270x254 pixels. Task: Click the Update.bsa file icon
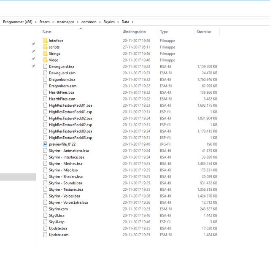pos(45,228)
